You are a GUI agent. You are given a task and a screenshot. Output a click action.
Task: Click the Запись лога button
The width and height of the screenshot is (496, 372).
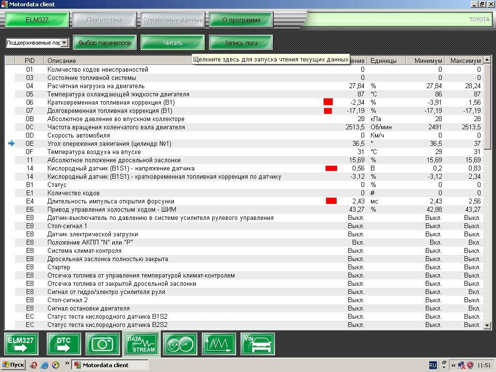click(241, 43)
